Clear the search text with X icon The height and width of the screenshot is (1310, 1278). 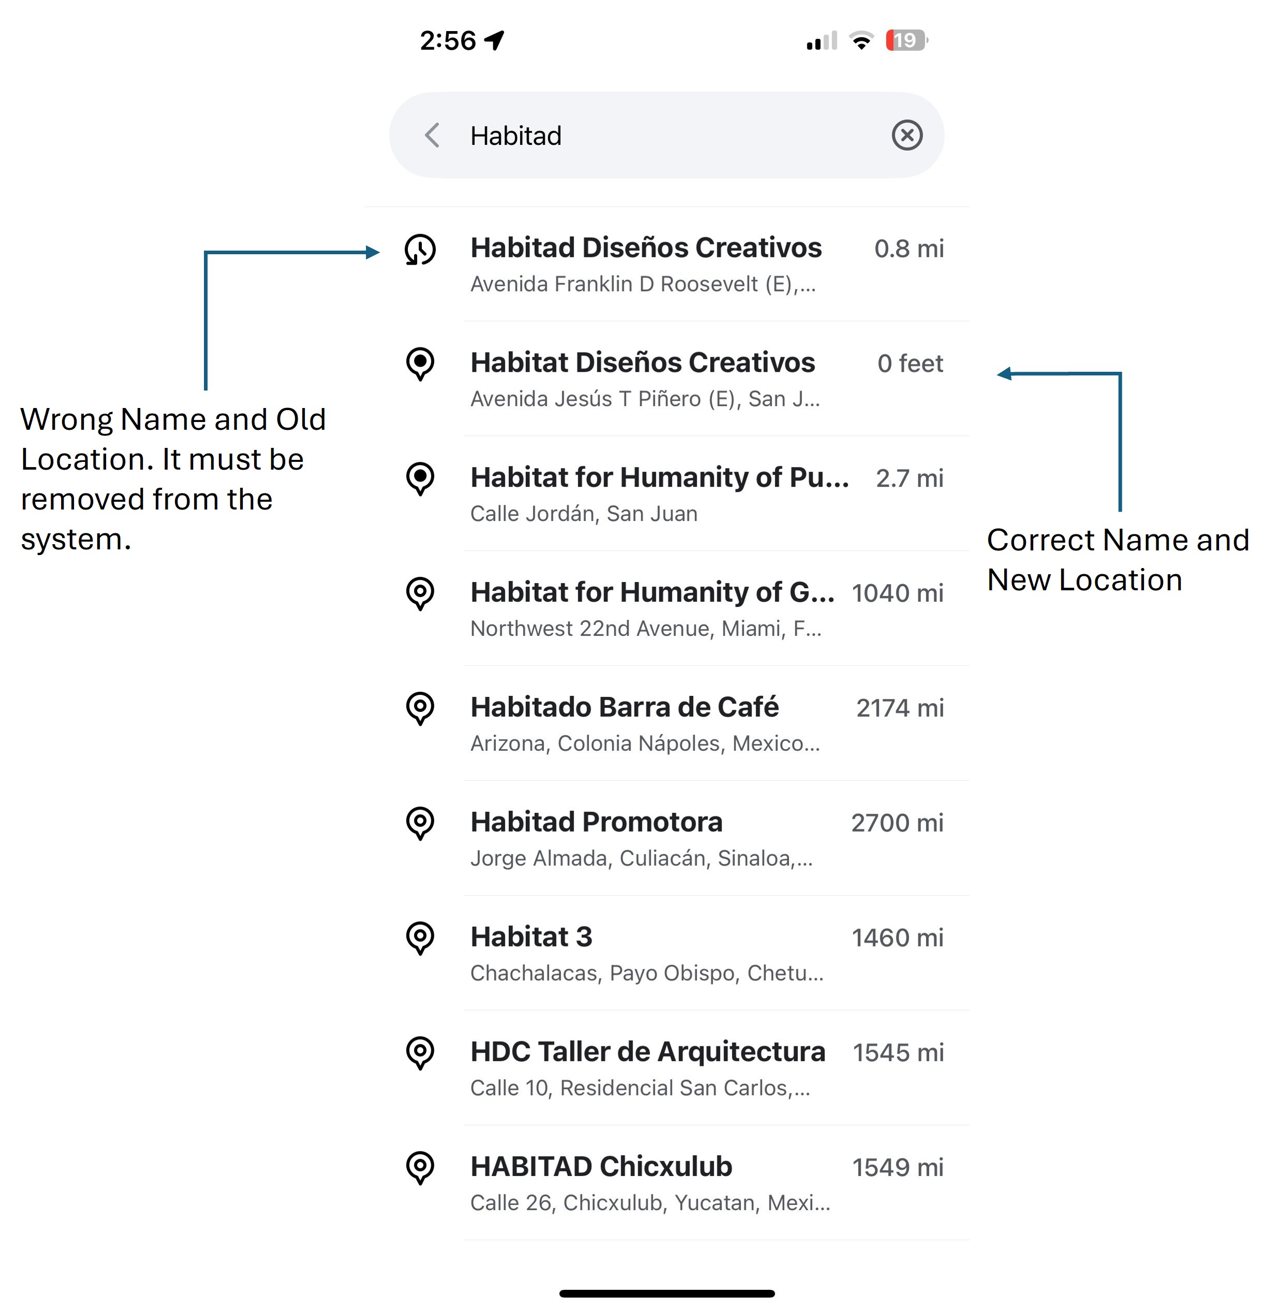pos(906,136)
